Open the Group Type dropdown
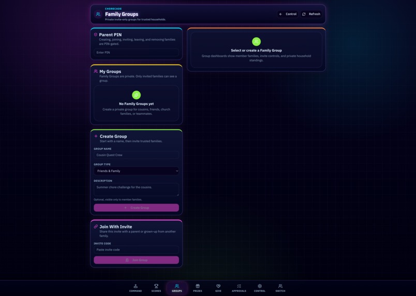Viewport: 416px width, 296px height. 136,171
